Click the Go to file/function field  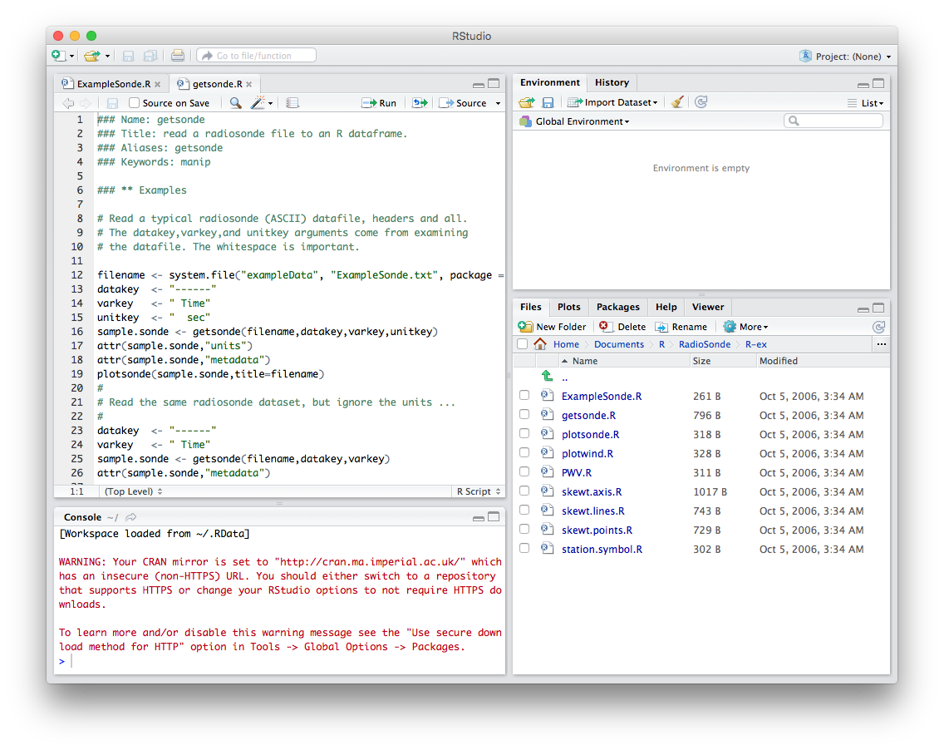257,56
